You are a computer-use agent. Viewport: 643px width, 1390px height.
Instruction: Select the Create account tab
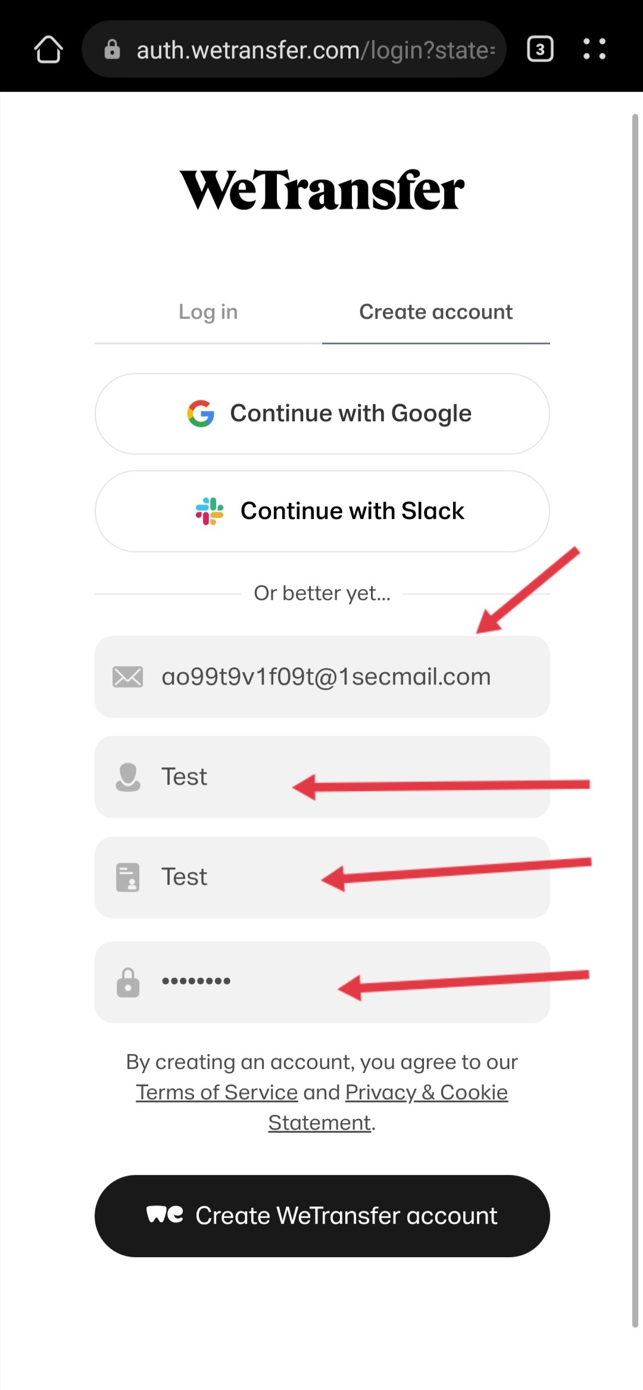[435, 312]
